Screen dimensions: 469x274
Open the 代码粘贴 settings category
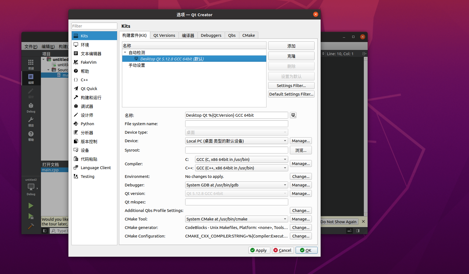pyautogui.click(x=94, y=159)
